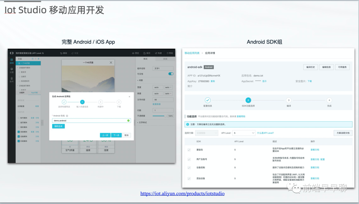Toggle the 设备控制 SDK checkbox

coord(189,167)
